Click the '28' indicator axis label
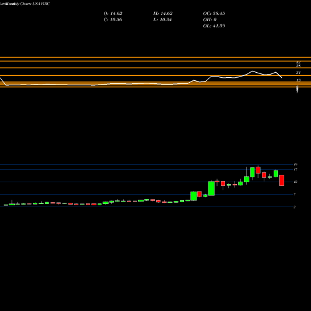The image size is (311, 311). tap(298, 66)
